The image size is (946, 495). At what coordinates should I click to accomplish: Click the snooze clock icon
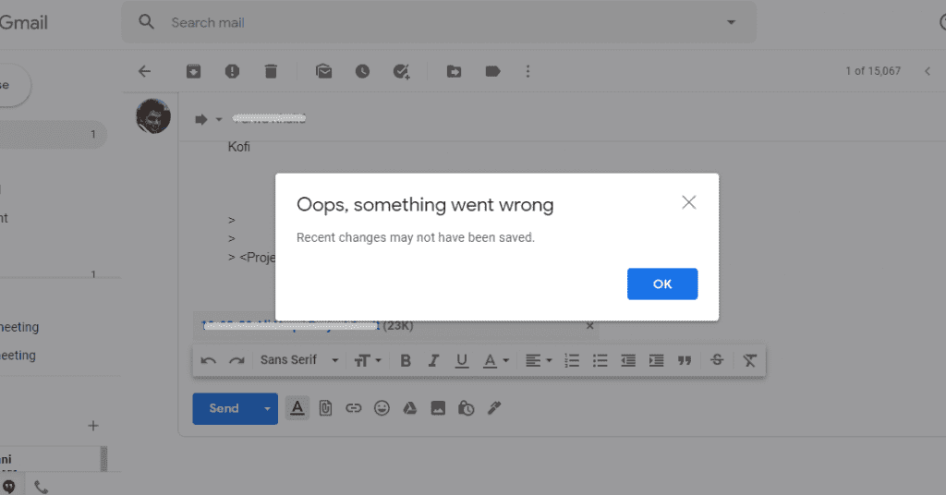tap(362, 71)
